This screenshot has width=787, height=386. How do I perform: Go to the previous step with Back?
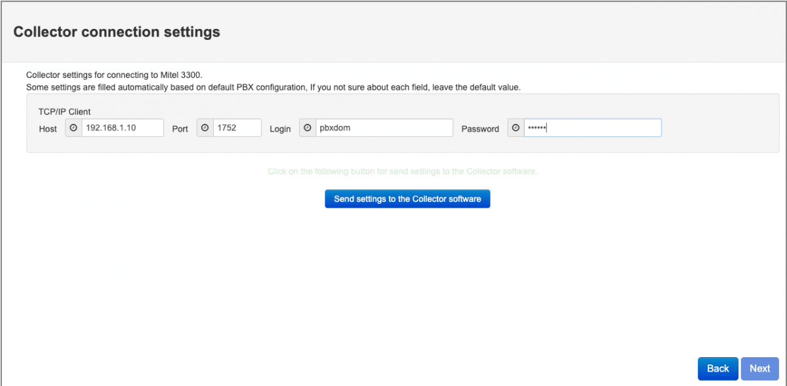(717, 368)
